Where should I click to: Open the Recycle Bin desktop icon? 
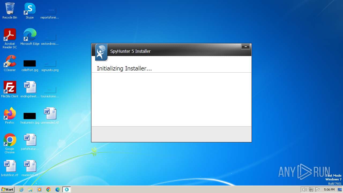coord(10,11)
